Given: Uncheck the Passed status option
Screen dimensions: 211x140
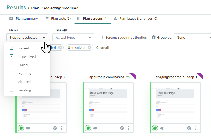Looking at the screenshot, I should click(x=12, y=48).
